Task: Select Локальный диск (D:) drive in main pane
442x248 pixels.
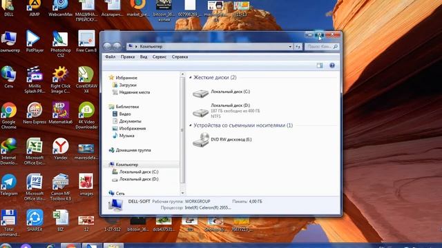Action: tap(226, 110)
